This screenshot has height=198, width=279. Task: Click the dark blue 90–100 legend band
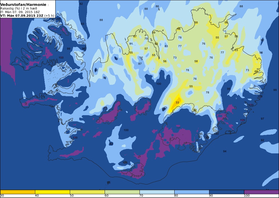point(227,192)
